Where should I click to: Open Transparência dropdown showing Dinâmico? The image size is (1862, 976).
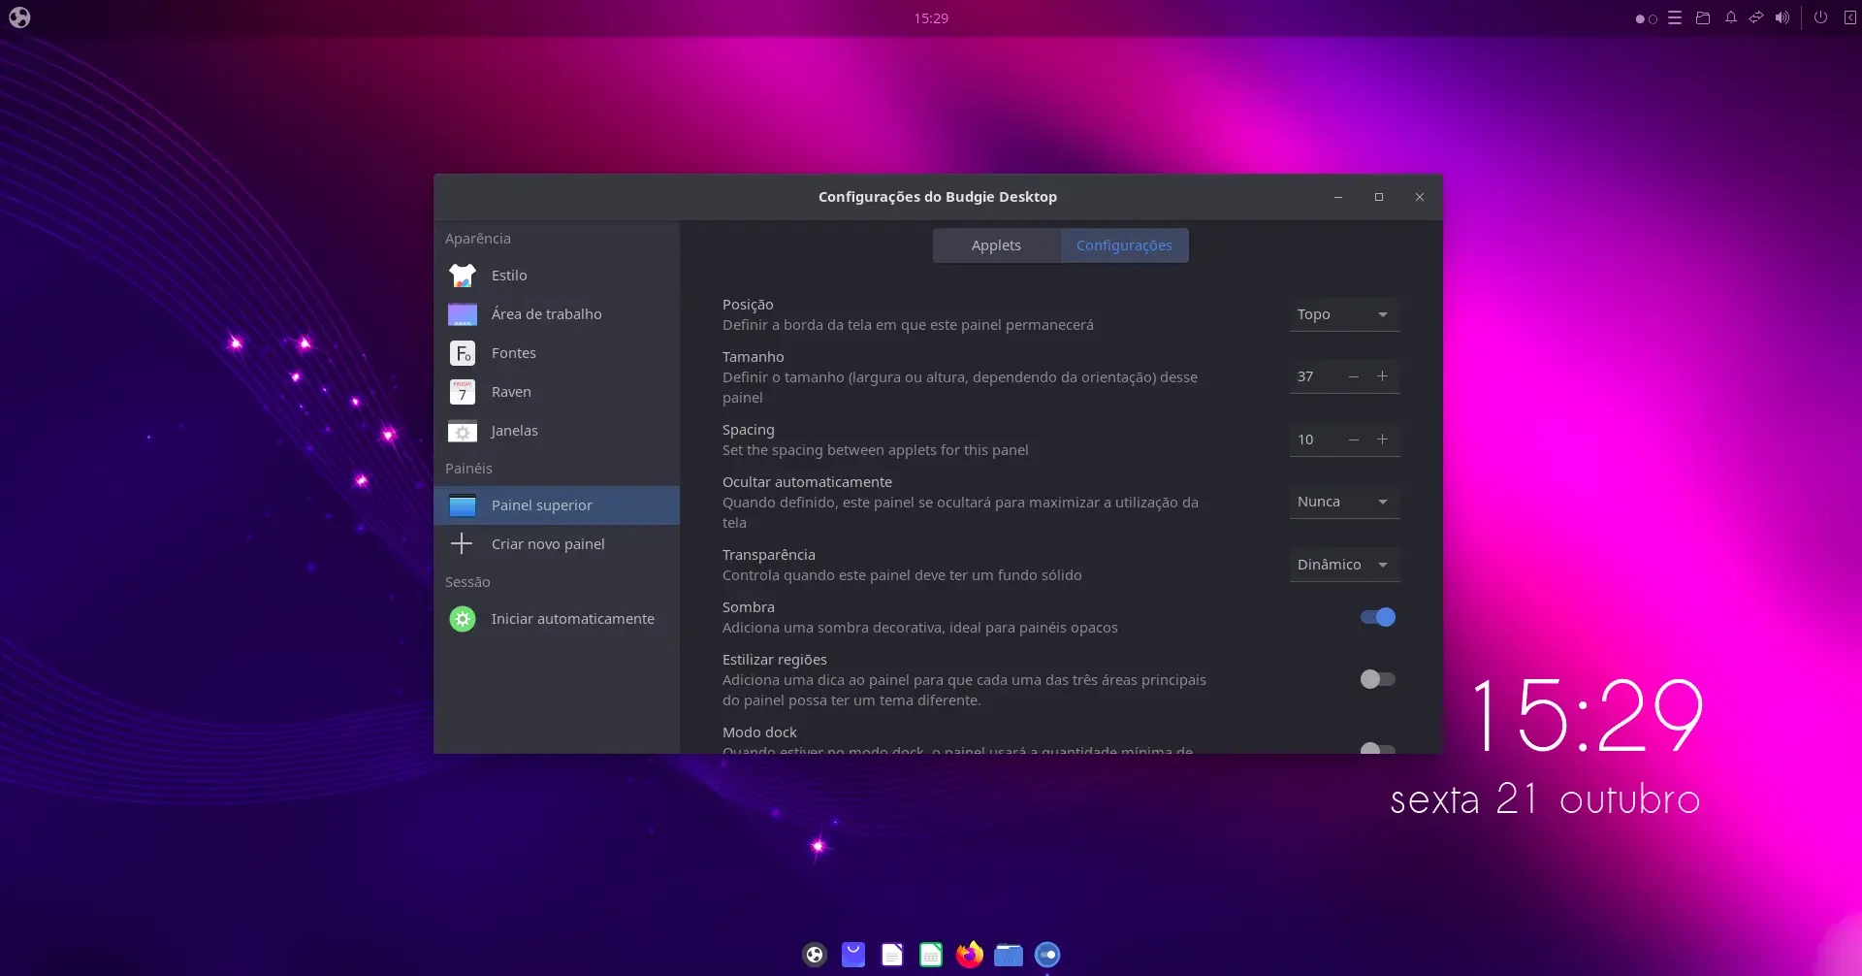1344,565
